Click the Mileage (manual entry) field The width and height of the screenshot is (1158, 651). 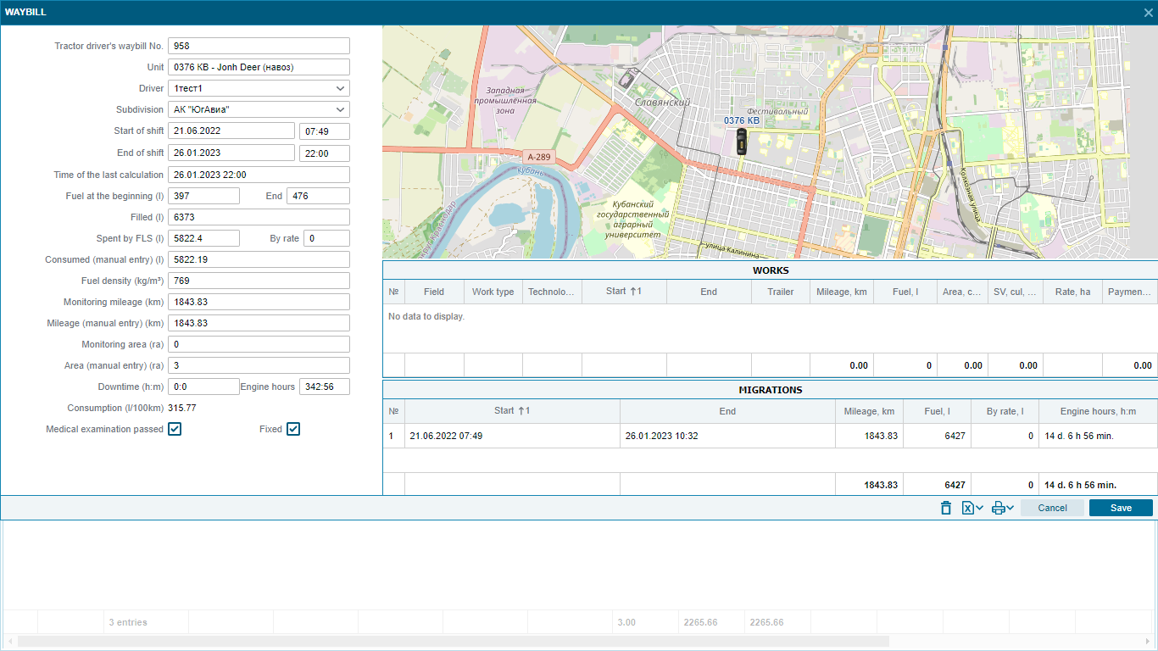259,323
